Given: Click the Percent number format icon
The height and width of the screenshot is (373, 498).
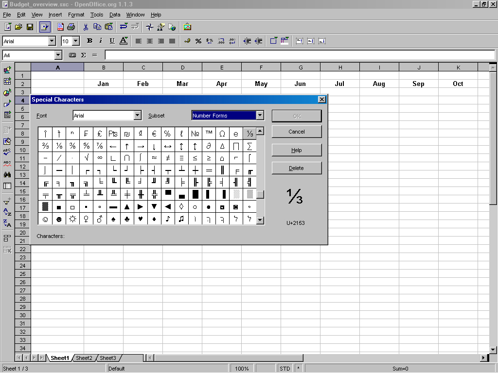Looking at the screenshot, I should tap(198, 41).
